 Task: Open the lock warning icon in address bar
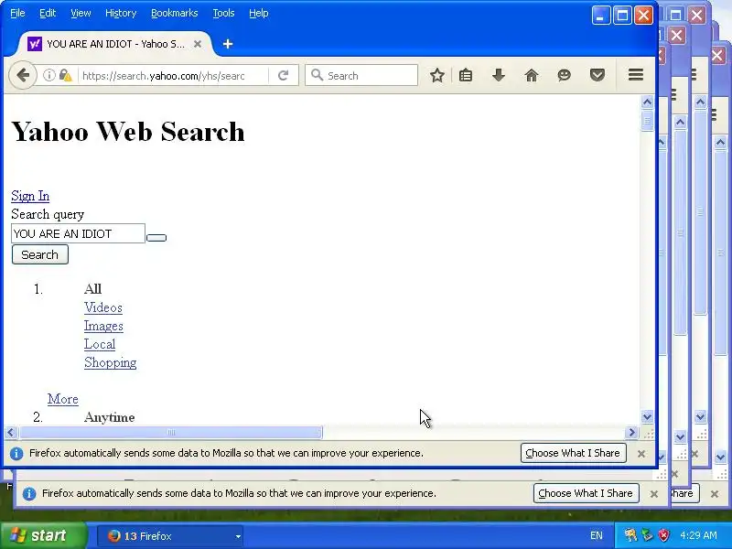pos(66,75)
